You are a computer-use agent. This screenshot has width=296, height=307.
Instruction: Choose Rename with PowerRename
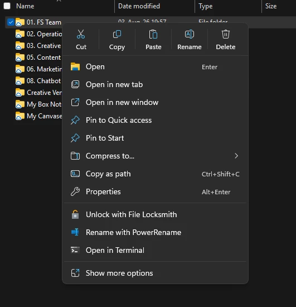click(155, 232)
